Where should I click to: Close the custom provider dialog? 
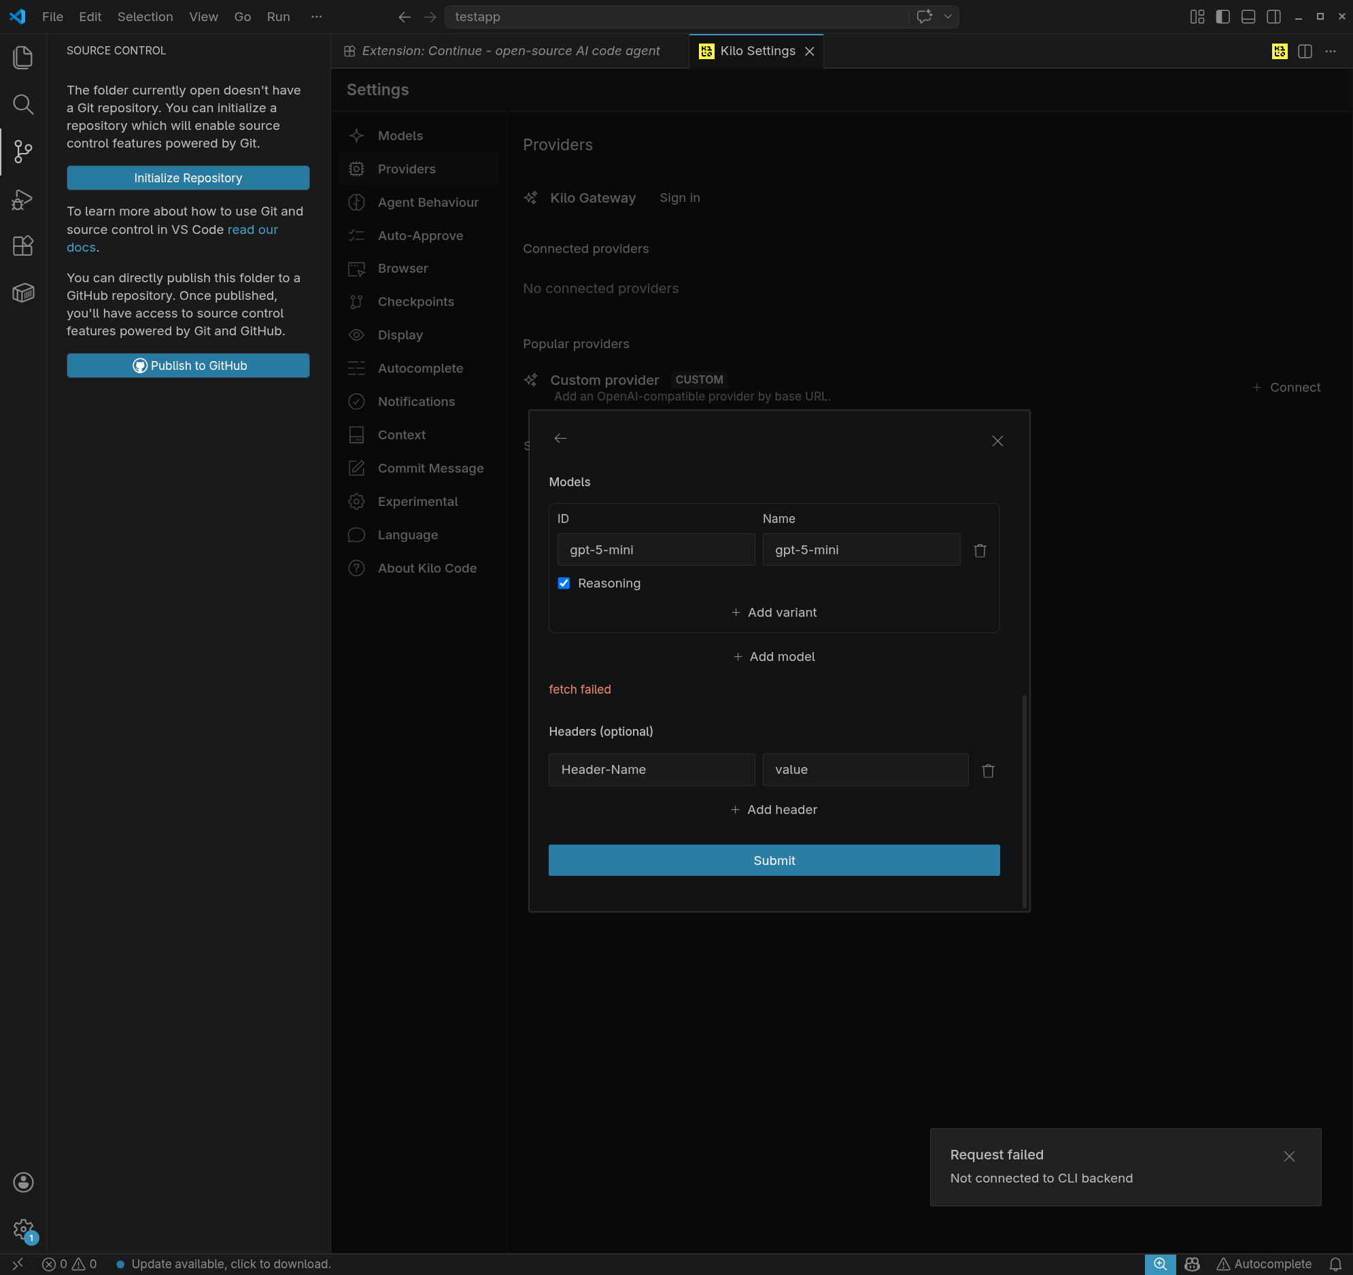tap(997, 441)
